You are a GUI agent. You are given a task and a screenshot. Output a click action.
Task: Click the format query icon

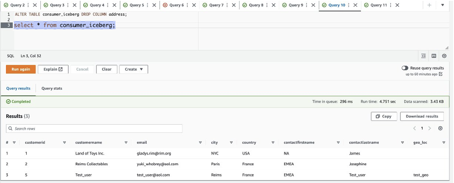tap(423, 56)
